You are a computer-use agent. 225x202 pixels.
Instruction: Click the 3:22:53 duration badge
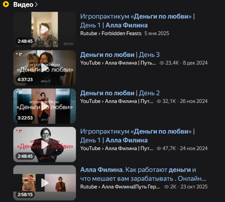pos(25,118)
